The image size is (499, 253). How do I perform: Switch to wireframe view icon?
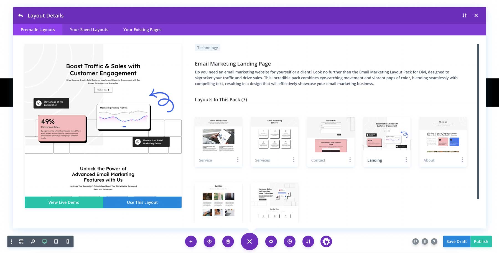tap(21, 241)
